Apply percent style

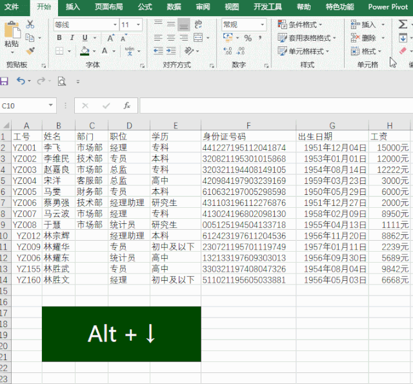tap(248, 38)
